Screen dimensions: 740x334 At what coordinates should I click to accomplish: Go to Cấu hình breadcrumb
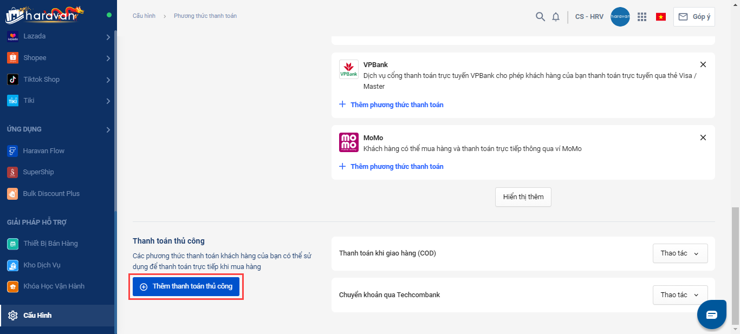144,16
